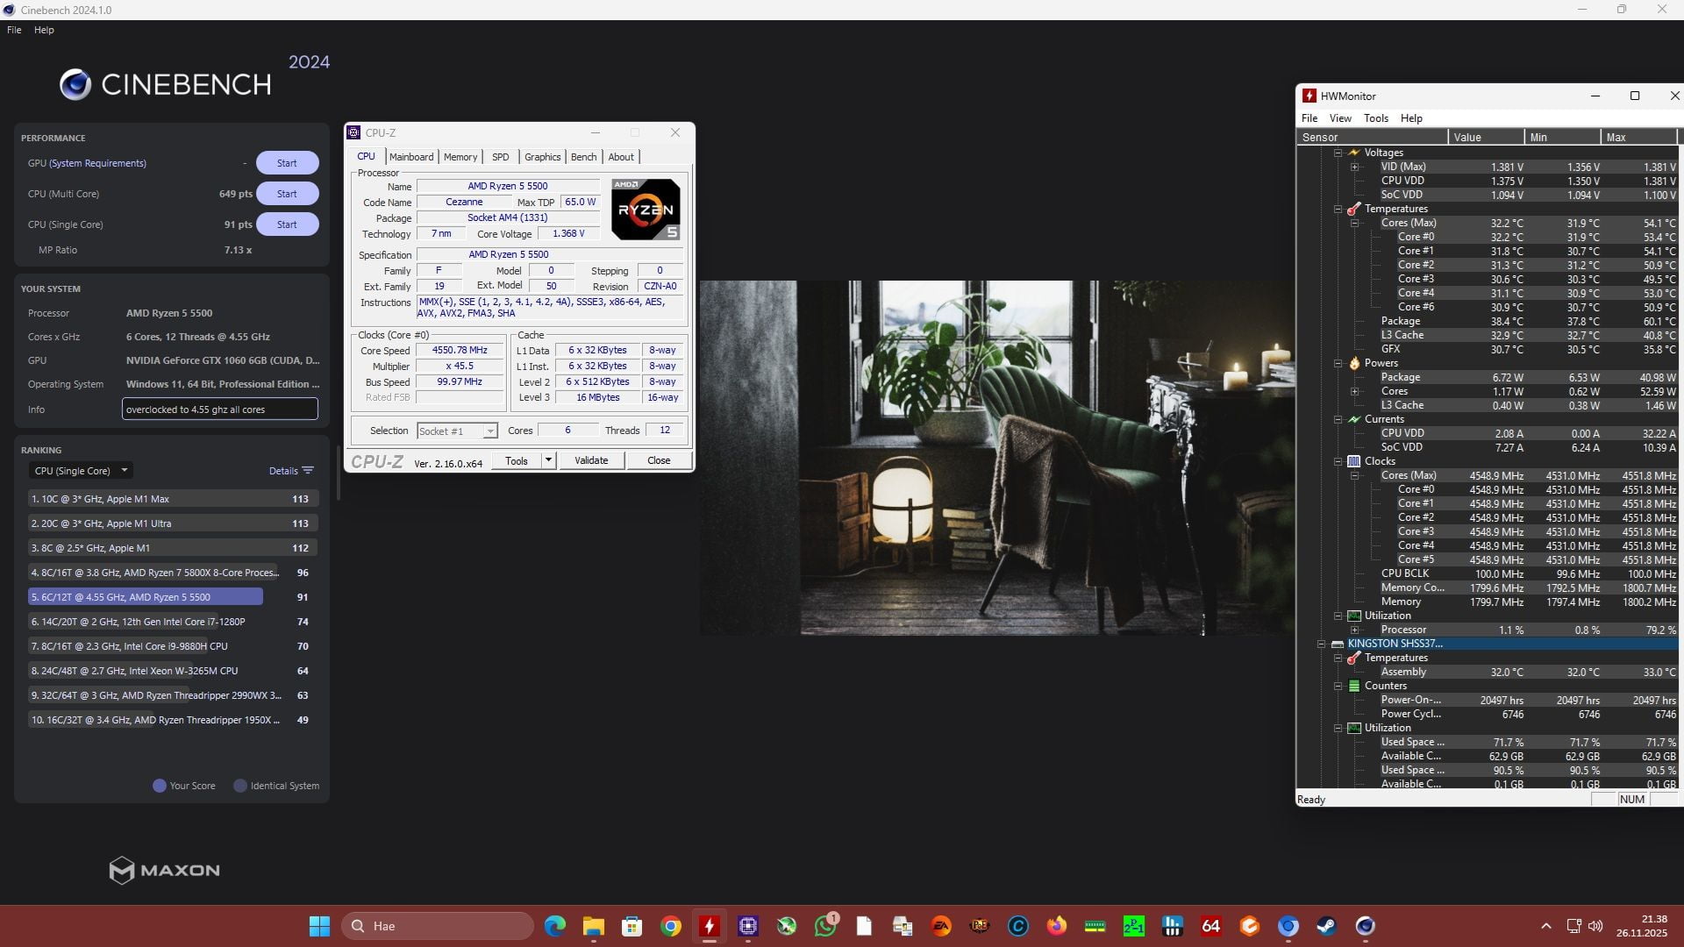Click the Voltages lightning icon in HWMonitor
Image resolution: width=1684 pixels, height=947 pixels.
[1354, 153]
